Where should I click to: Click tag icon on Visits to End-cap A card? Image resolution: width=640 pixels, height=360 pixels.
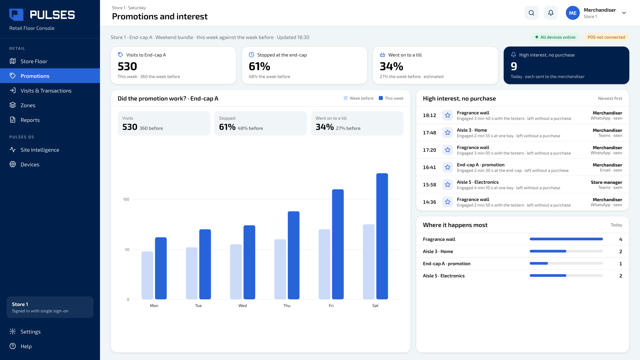[x=121, y=55]
